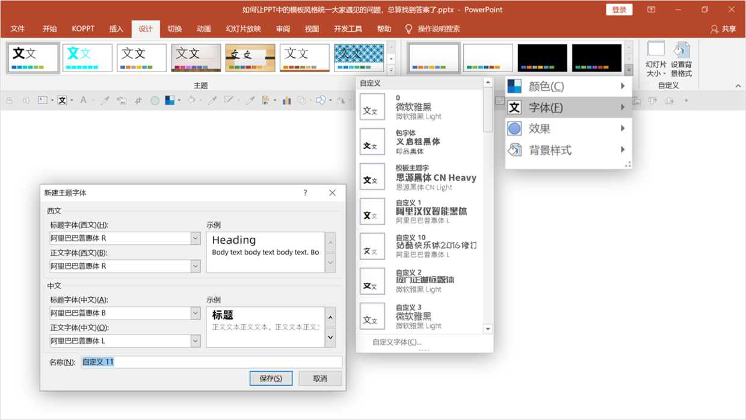Click the picture replace icon in quick toolbar

122,100
